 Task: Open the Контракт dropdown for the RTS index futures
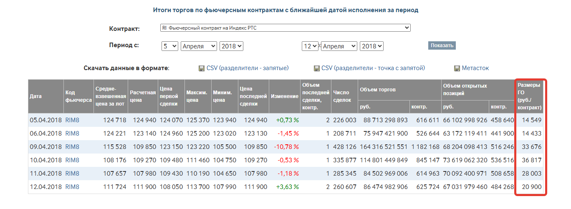(285, 28)
